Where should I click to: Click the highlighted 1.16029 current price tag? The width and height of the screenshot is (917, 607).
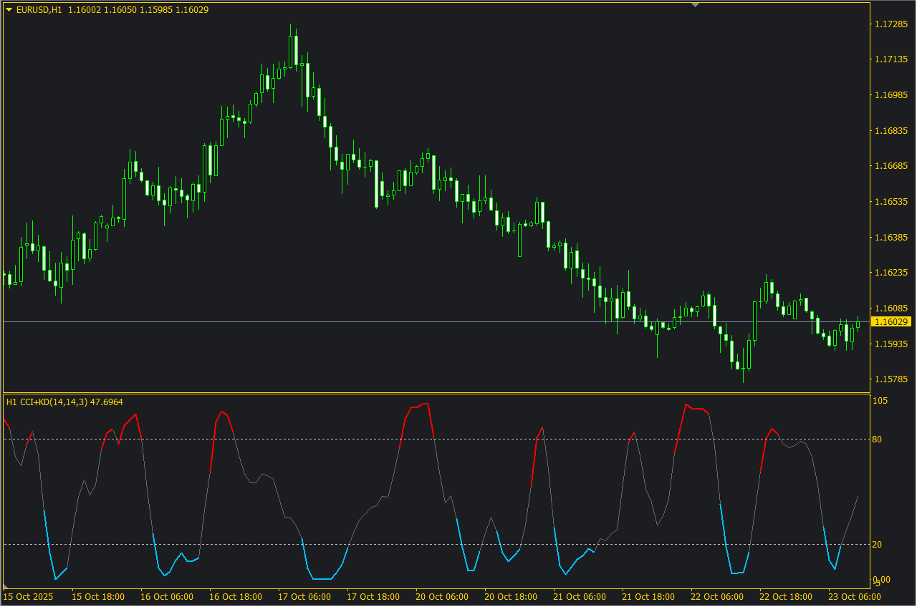coord(890,322)
